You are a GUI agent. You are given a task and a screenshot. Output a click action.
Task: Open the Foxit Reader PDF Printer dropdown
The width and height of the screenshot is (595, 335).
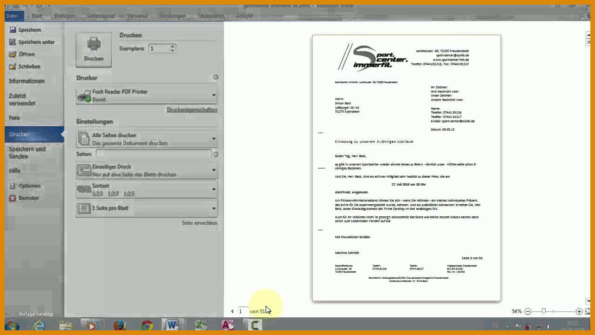click(x=147, y=95)
